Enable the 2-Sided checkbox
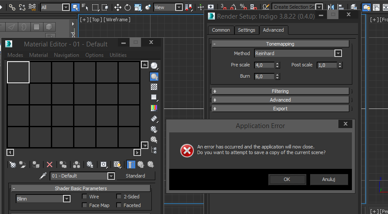 pyautogui.click(x=119, y=197)
